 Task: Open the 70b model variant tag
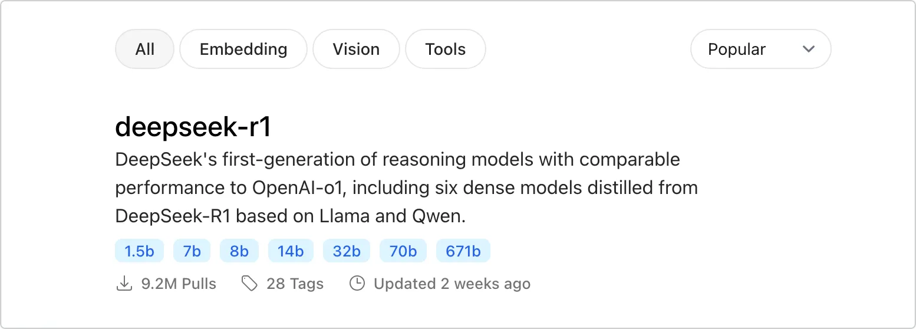click(x=403, y=251)
